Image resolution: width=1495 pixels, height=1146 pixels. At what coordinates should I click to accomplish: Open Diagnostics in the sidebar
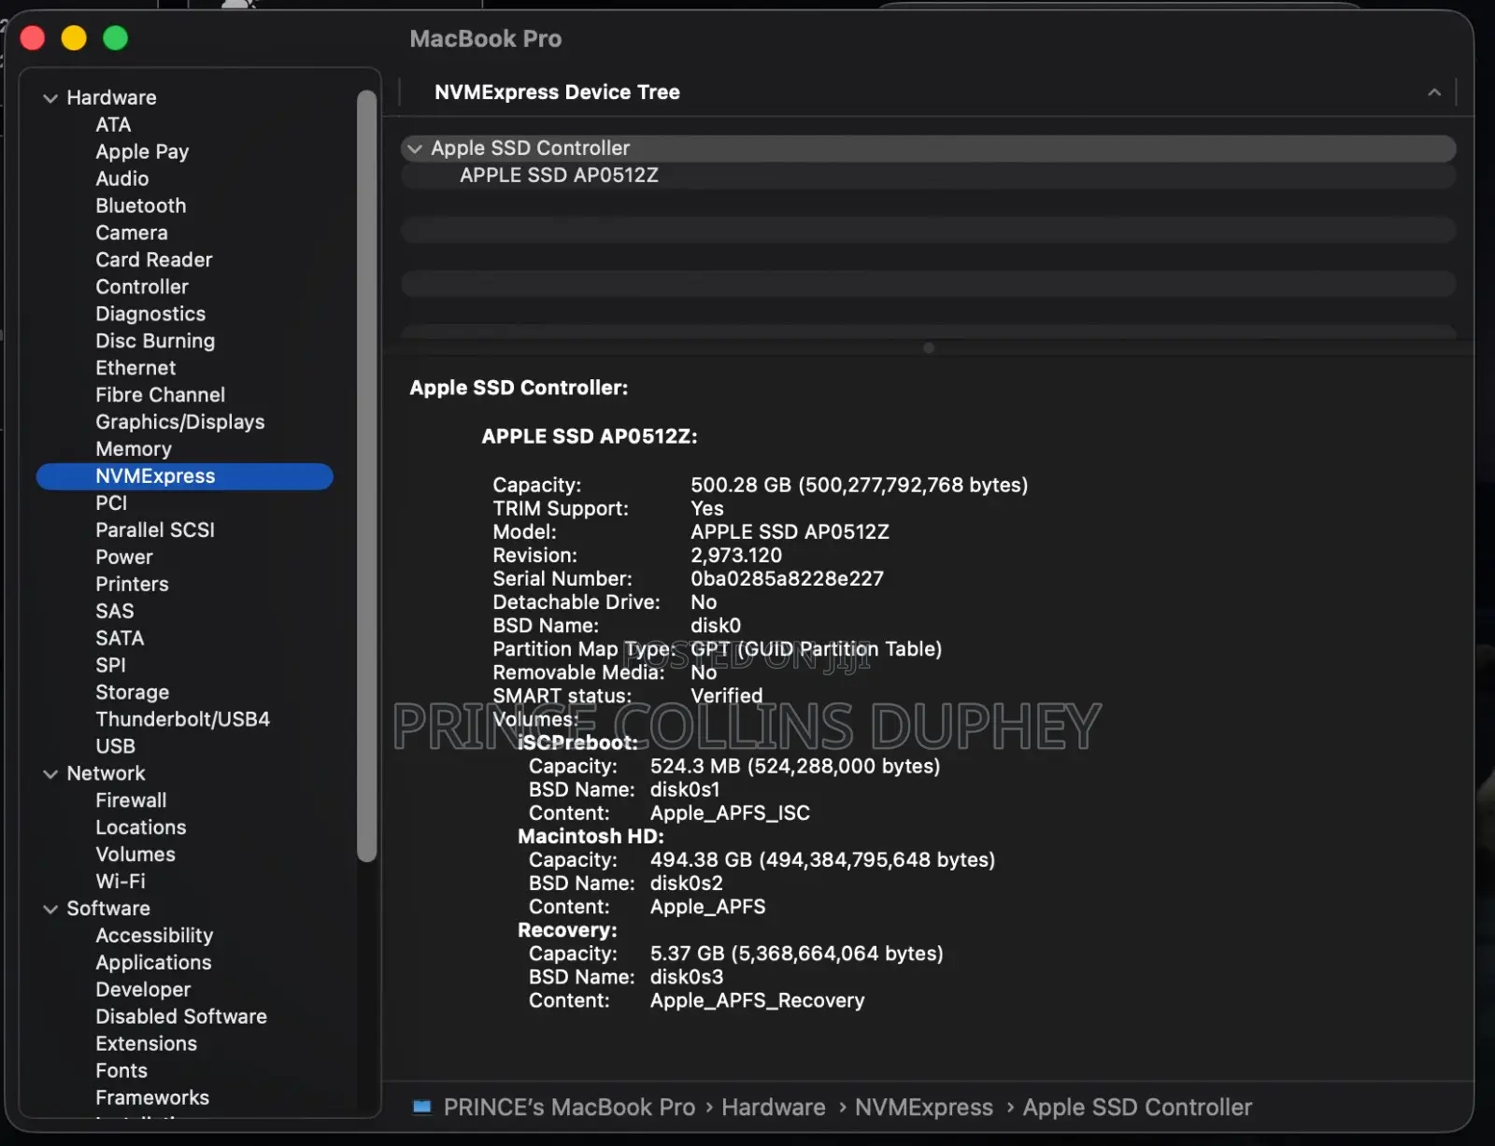point(149,314)
